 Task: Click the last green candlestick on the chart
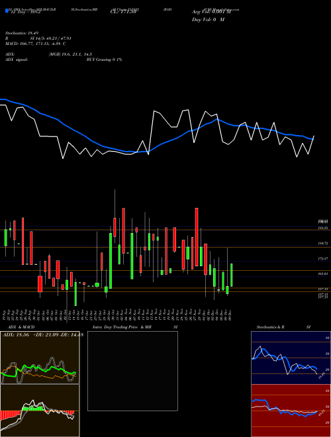[231, 275]
